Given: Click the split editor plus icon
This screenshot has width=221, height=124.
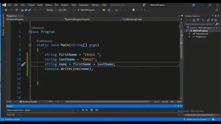Looking at the screenshot, I should (181, 19).
